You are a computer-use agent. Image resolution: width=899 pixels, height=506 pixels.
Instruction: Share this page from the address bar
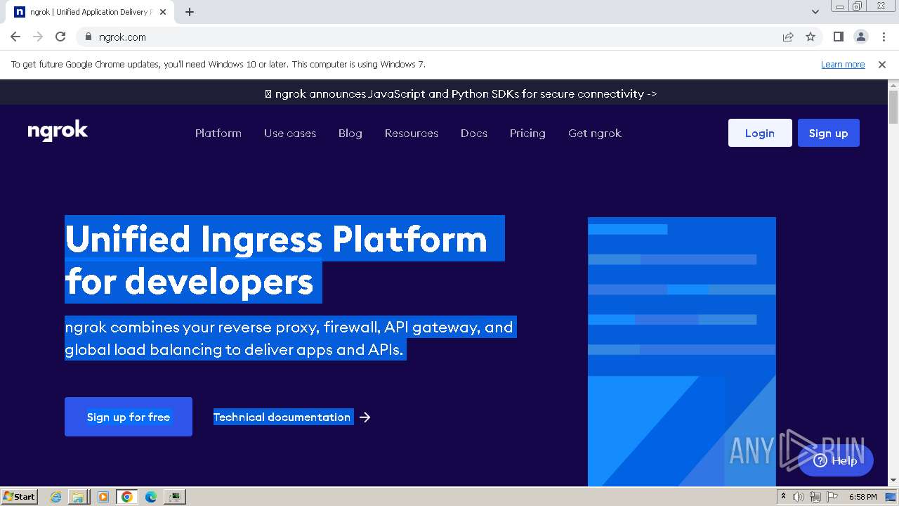click(788, 37)
